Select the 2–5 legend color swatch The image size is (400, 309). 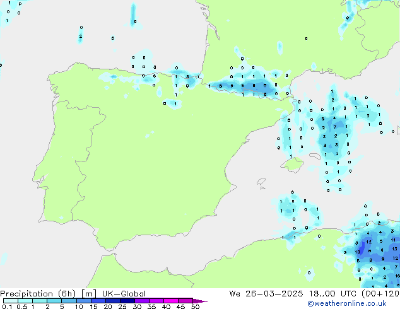(x=54, y=301)
